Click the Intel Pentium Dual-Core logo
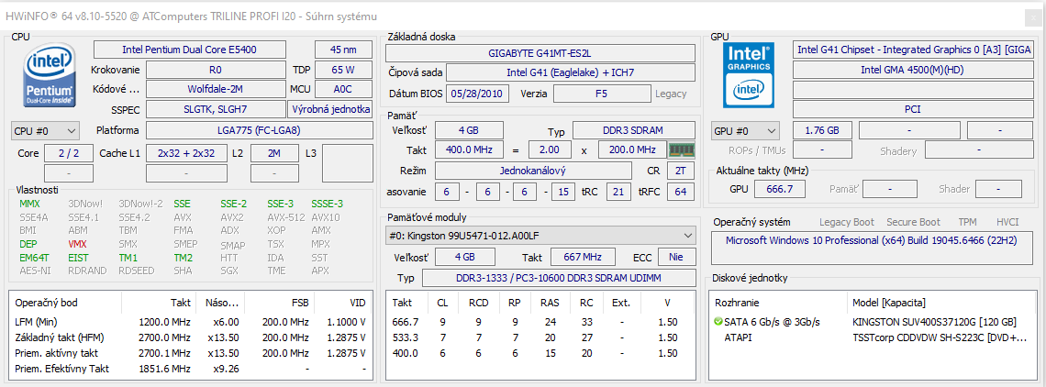The height and width of the screenshot is (387, 1046). coord(50,73)
